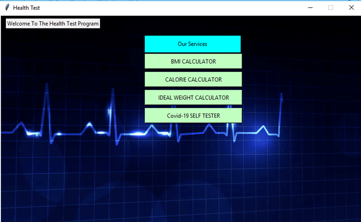
Task: Open the IDEAL WEIGHT CALCULATOR
Action: (x=193, y=97)
